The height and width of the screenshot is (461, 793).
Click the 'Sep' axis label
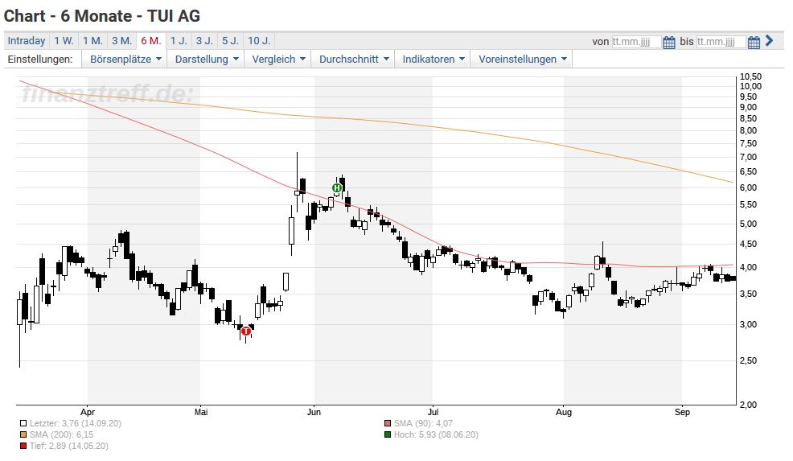[682, 413]
